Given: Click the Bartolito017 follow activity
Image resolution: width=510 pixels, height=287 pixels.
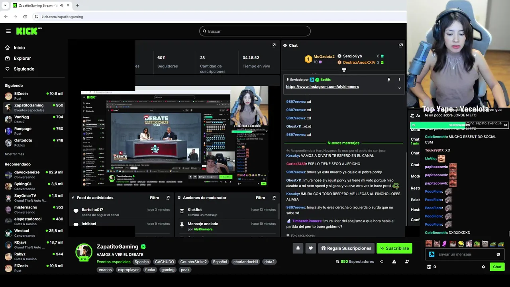Looking at the screenshot, I should 122,212.
